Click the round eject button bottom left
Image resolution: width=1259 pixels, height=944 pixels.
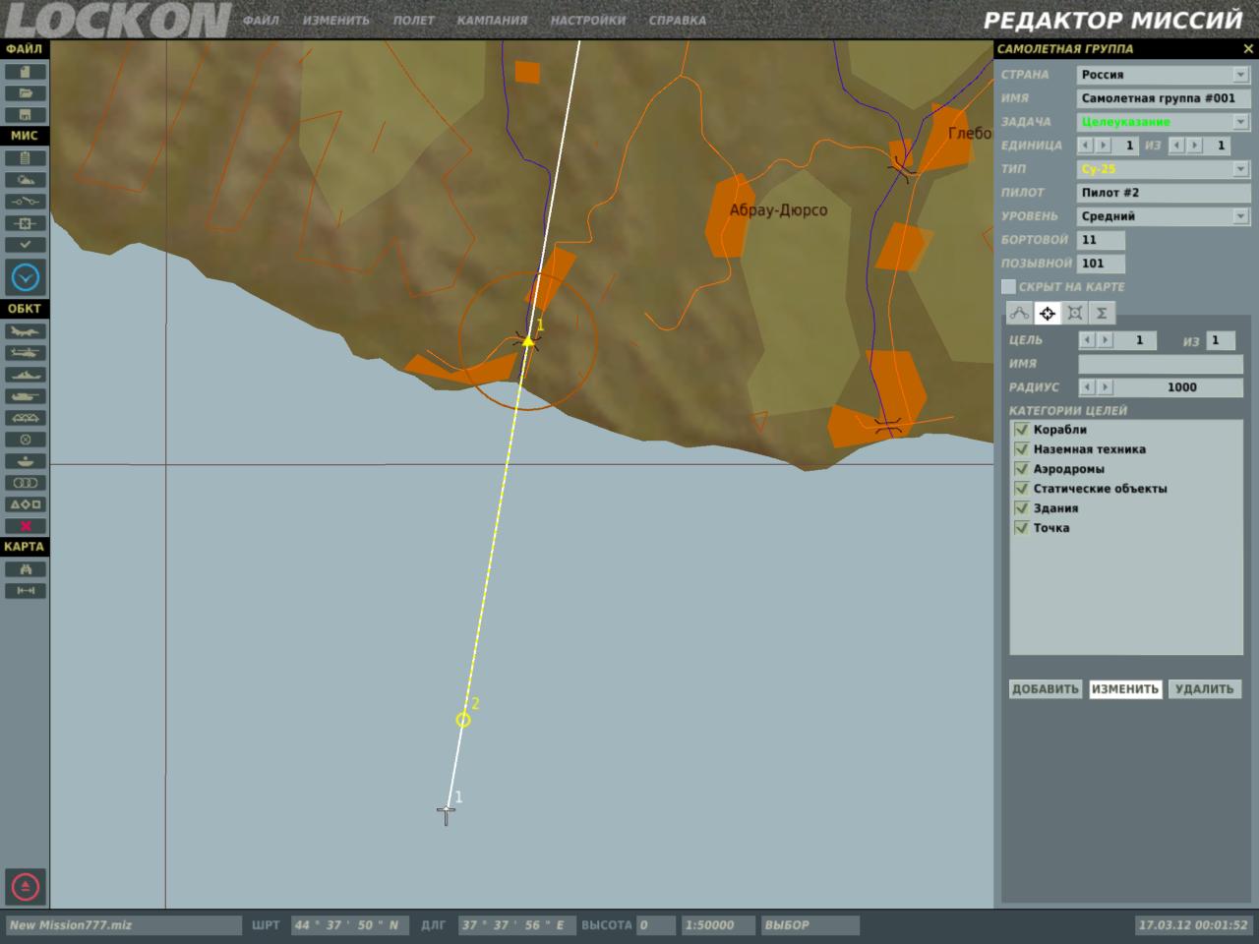pyautogui.click(x=26, y=887)
